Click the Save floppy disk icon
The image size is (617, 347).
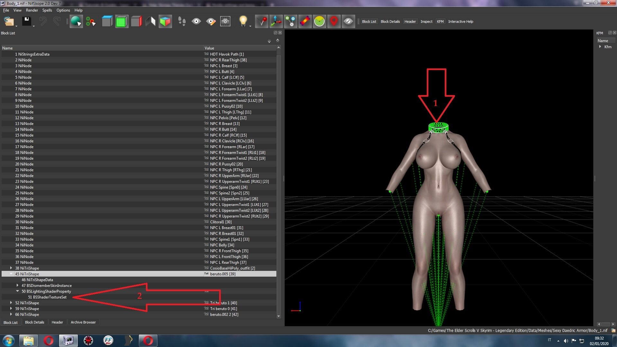click(26, 22)
